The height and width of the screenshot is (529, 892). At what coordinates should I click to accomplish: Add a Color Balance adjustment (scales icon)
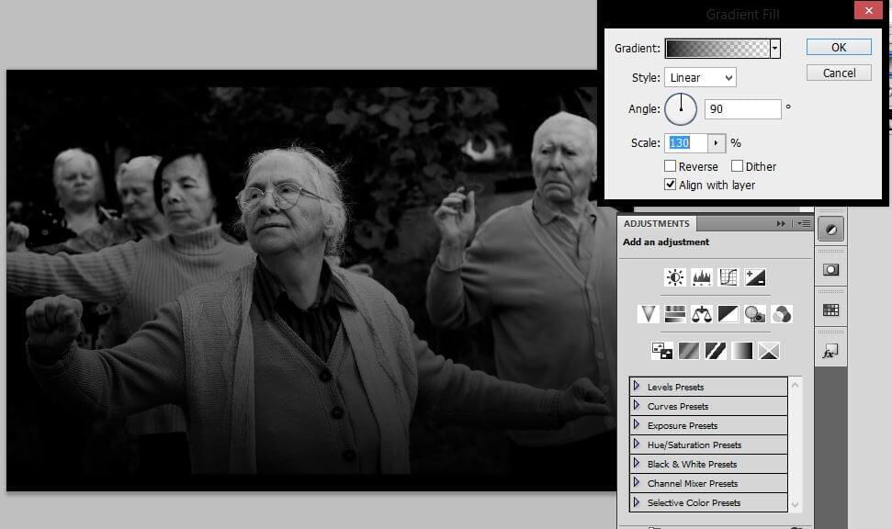click(x=702, y=314)
